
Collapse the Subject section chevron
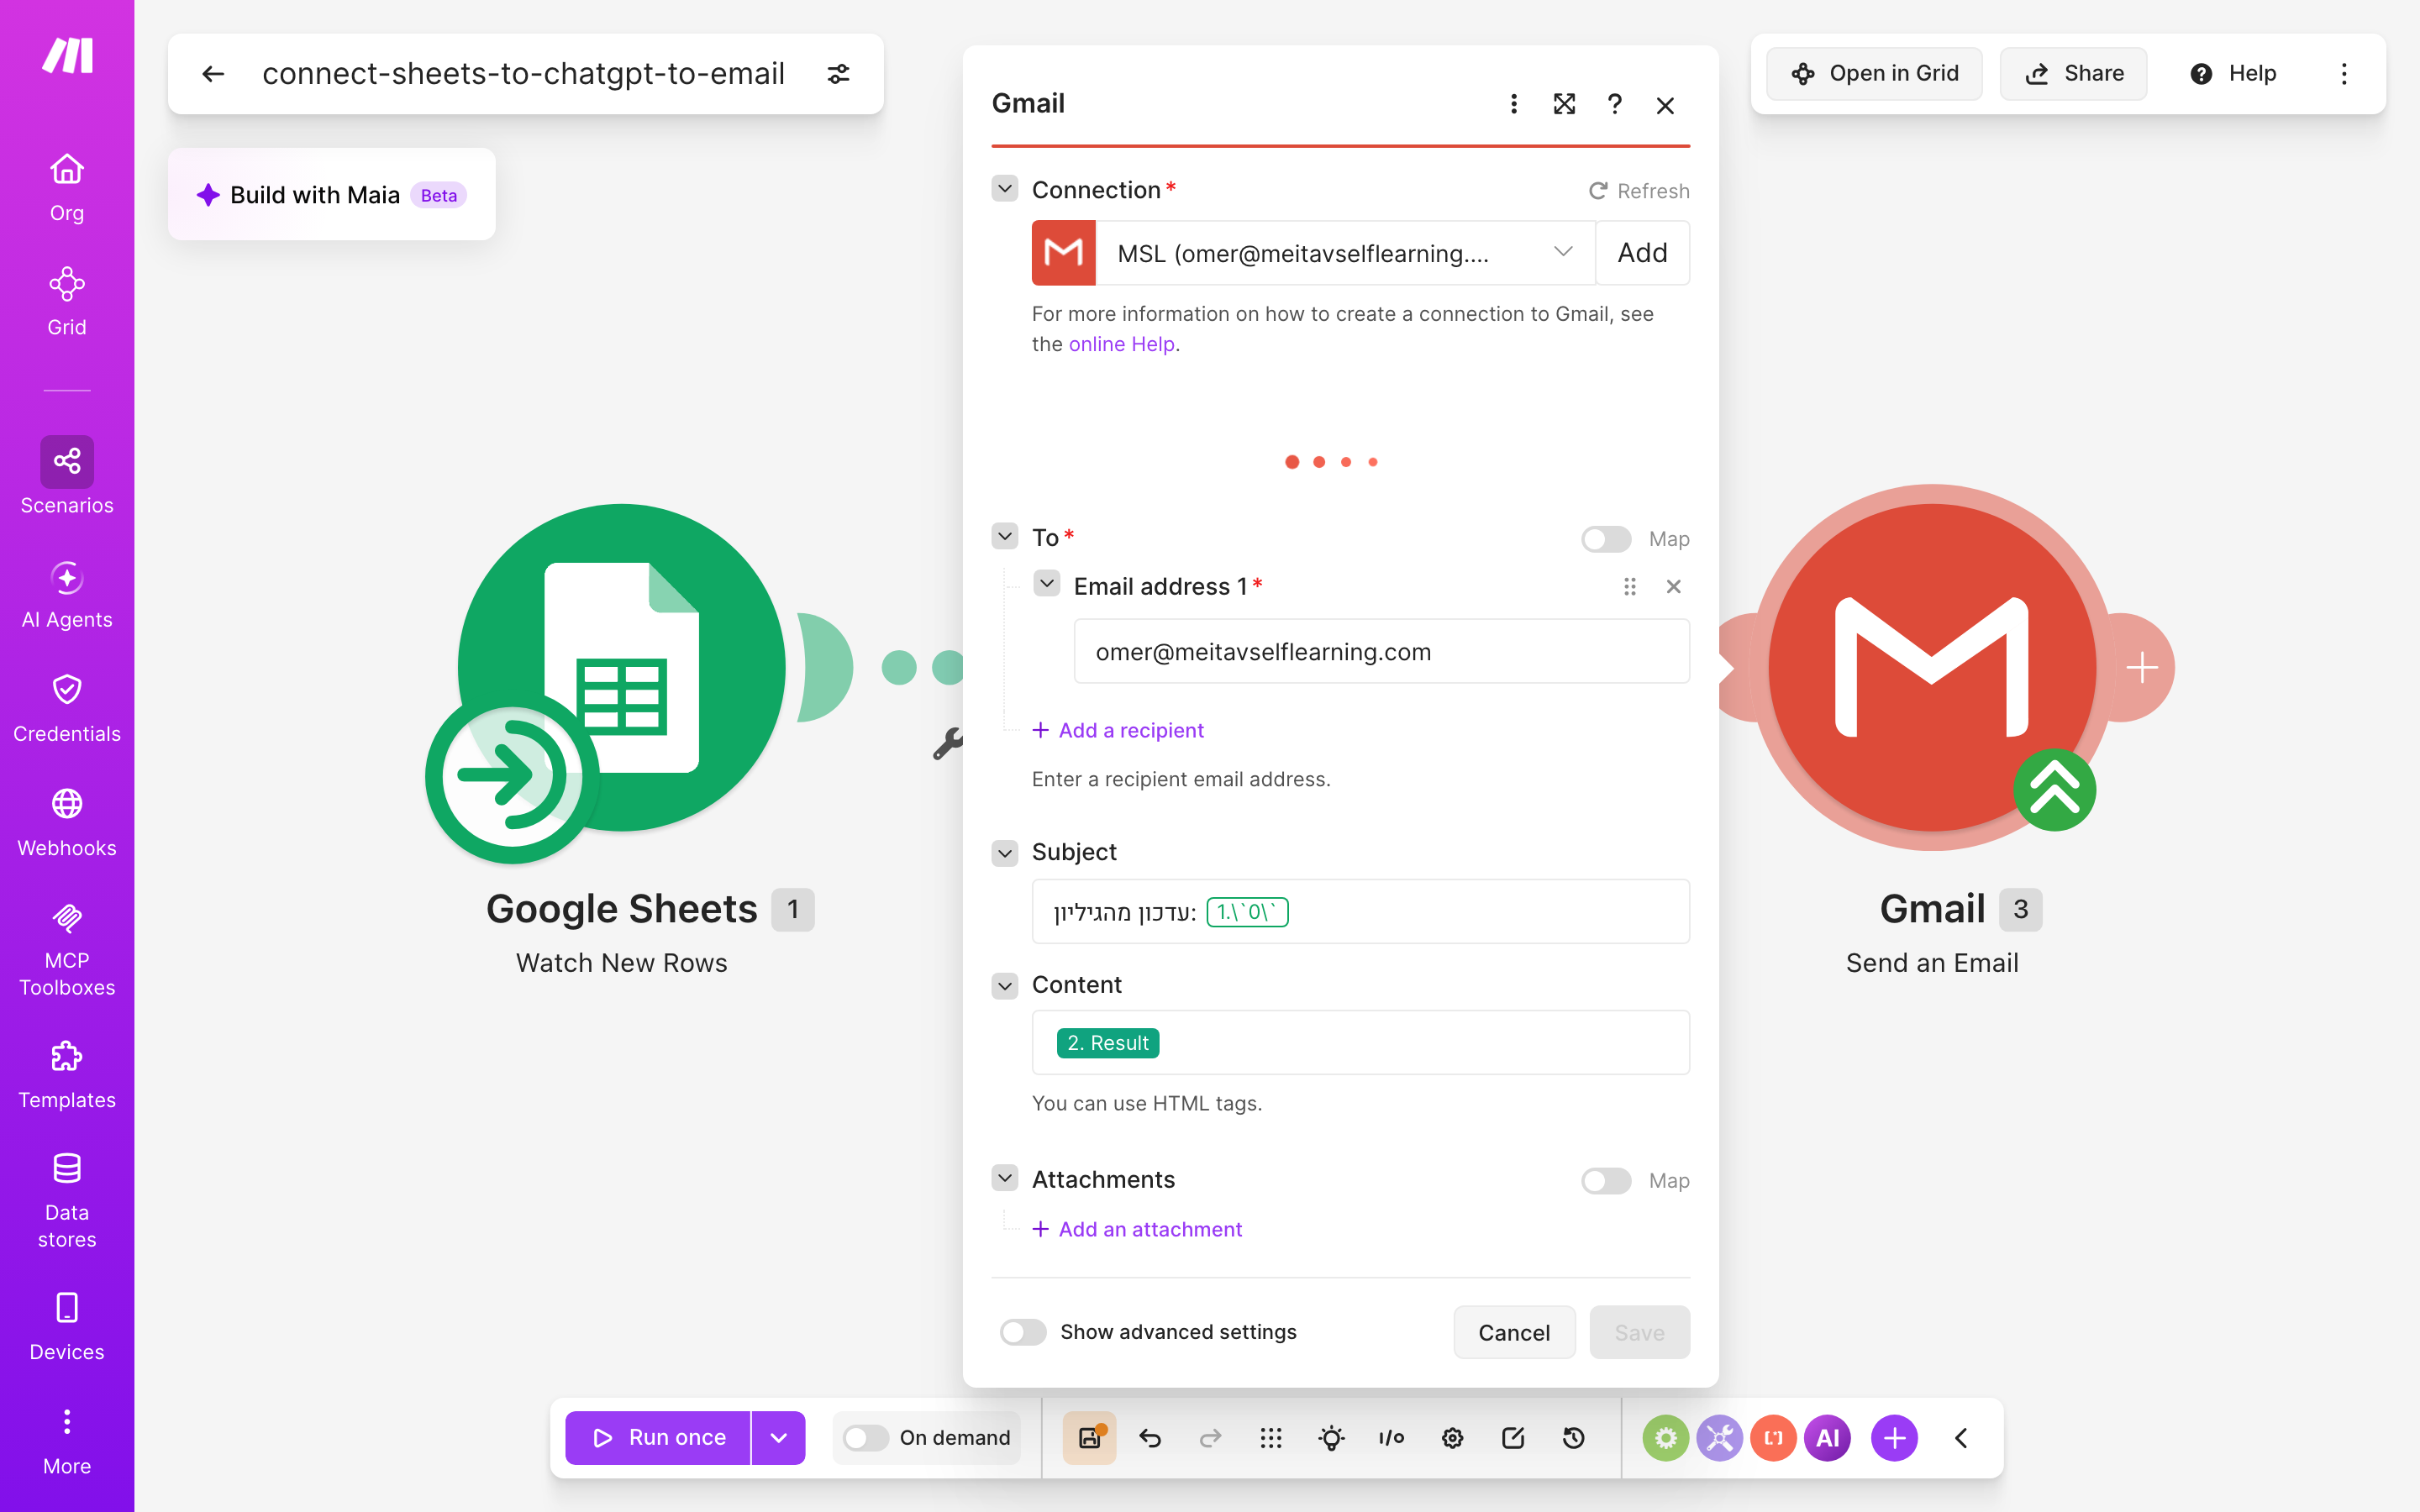click(x=1005, y=853)
